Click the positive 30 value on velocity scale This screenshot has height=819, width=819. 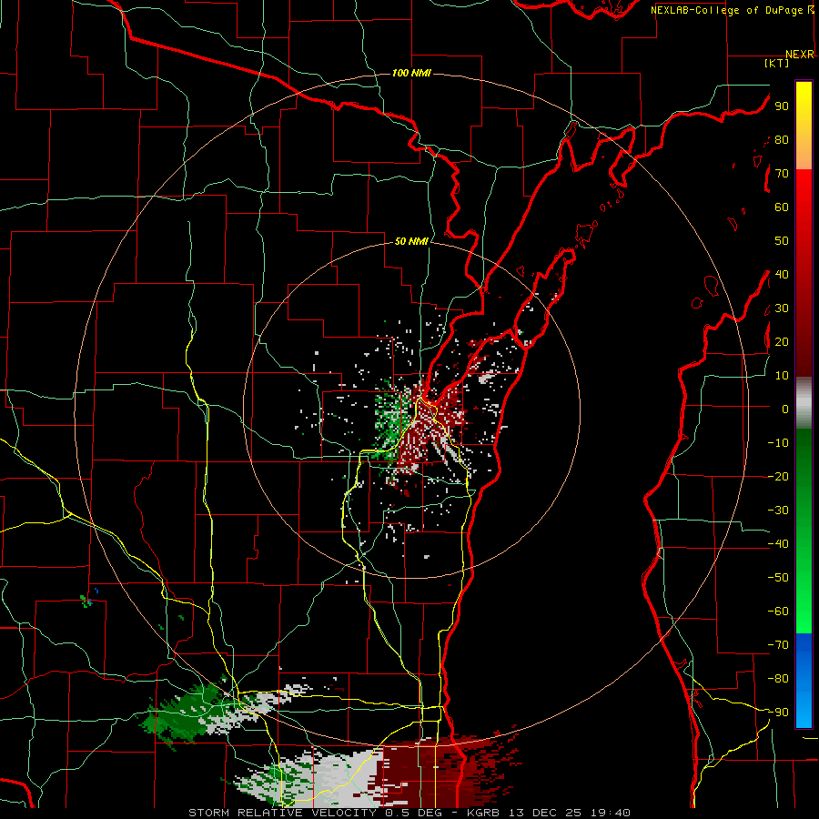coord(782,308)
